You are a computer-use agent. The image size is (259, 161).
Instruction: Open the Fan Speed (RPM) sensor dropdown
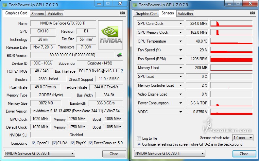coord(181,59)
